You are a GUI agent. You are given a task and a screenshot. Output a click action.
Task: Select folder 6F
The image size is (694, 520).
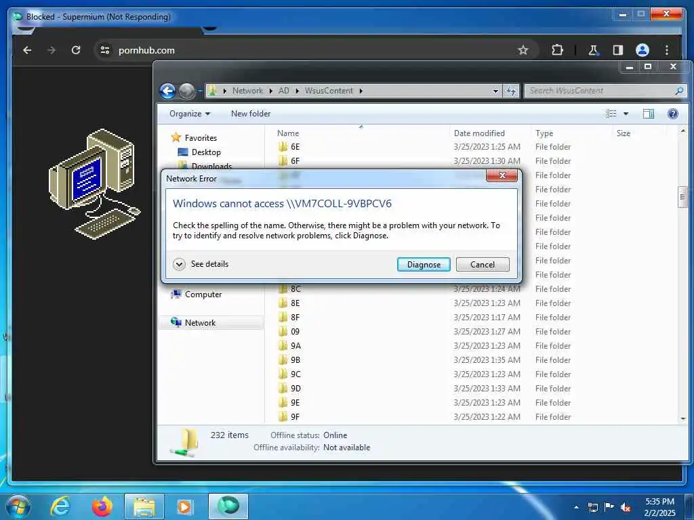pos(289,161)
